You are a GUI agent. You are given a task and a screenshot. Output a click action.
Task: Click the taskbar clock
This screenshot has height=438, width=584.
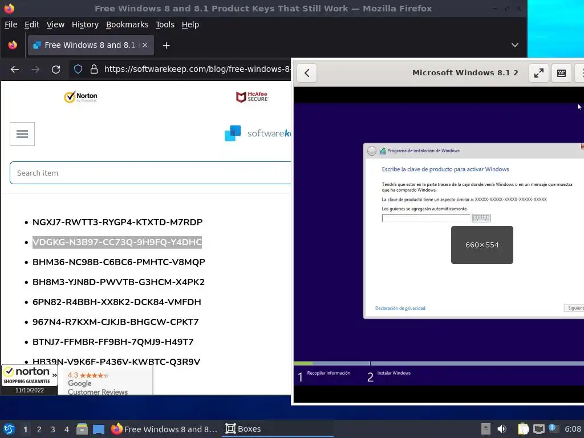(x=573, y=429)
